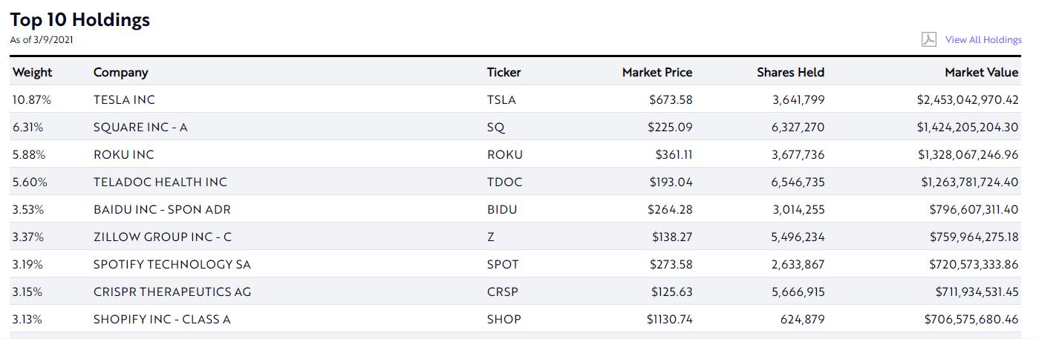The width and height of the screenshot is (1039, 339).
Task: Select CRISPR THERAPEUTICS AG company name
Action: coord(172,292)
